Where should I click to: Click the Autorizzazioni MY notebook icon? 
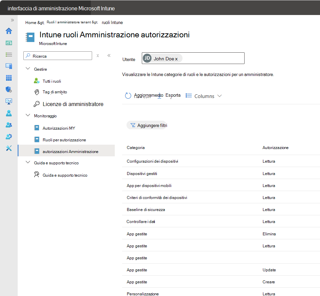pos(36,128)
